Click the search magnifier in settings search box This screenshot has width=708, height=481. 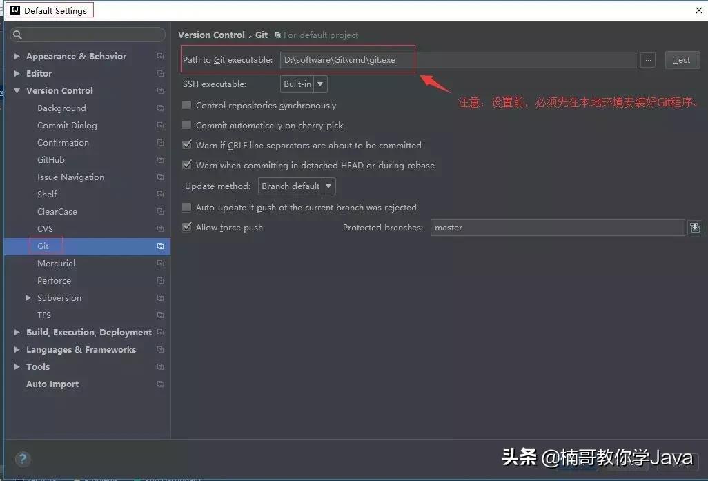pos(17,34)
